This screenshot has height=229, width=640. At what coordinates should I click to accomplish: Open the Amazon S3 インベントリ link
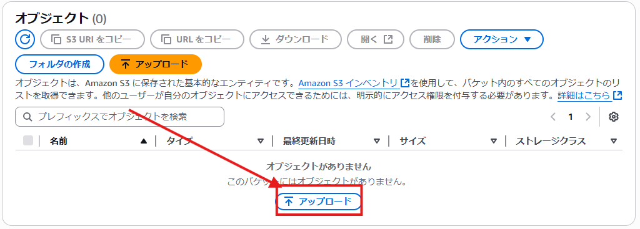click(348, 83)
